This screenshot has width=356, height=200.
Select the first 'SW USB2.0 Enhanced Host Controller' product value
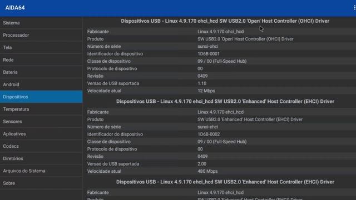(x=250, y=119)
